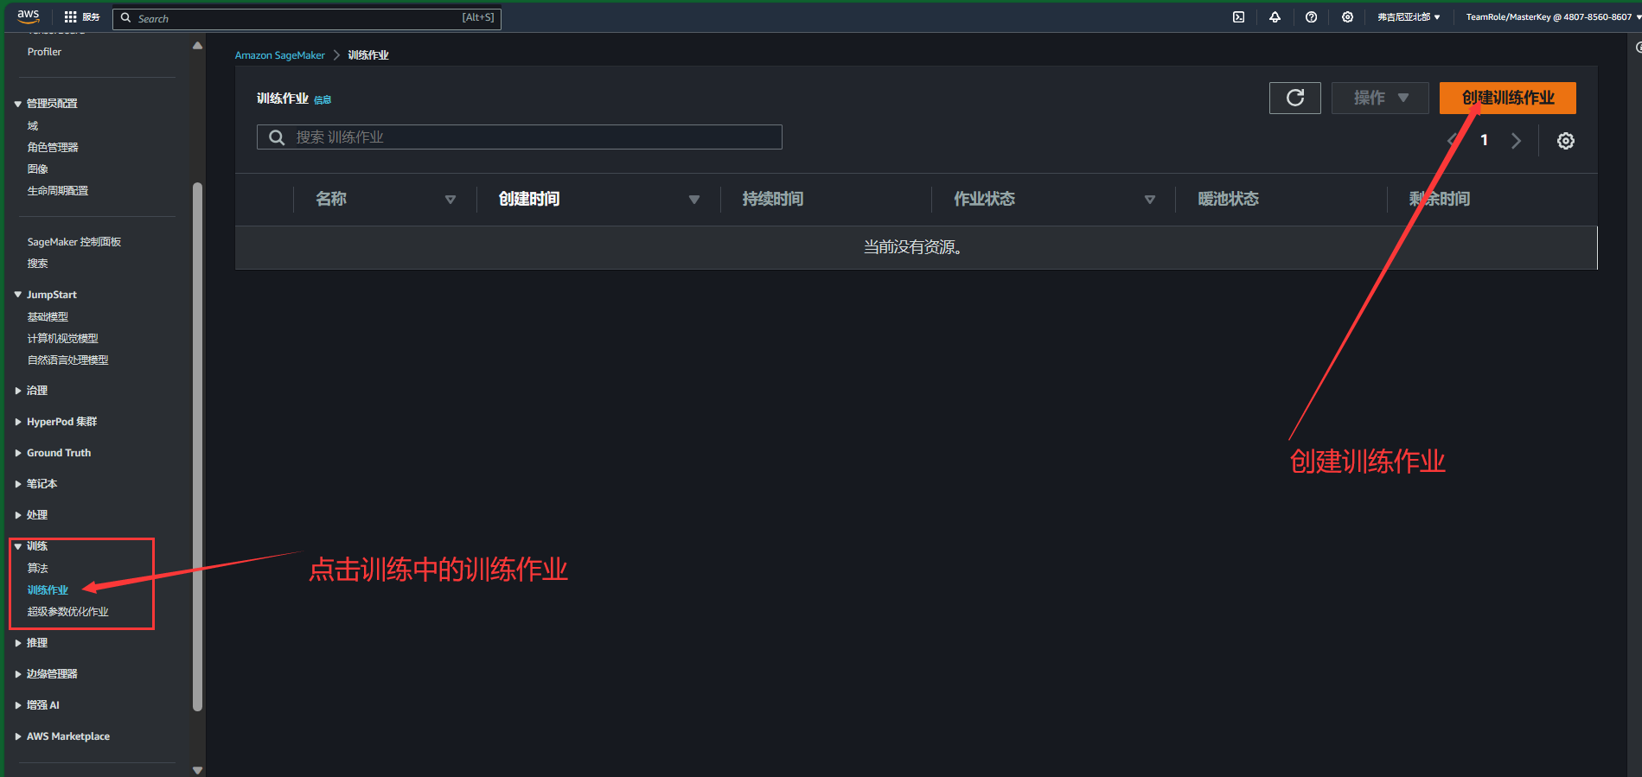The image size is (1642, 777).
Task: Expand the 治理 section
Action: point(17,391)
